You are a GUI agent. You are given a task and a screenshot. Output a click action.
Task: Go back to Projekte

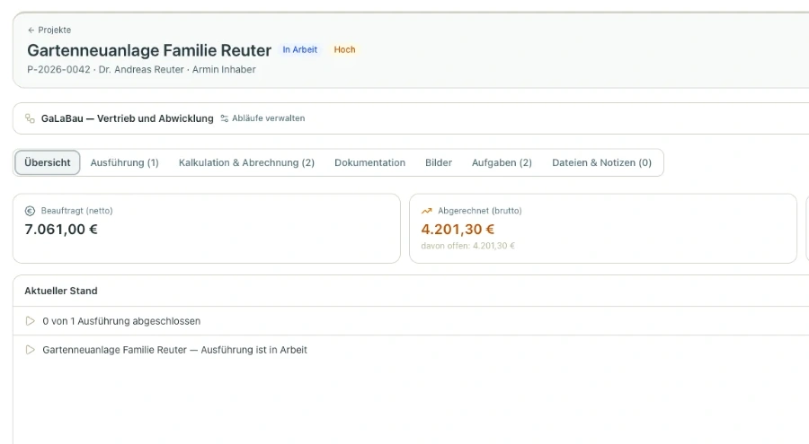coord(49,30)
